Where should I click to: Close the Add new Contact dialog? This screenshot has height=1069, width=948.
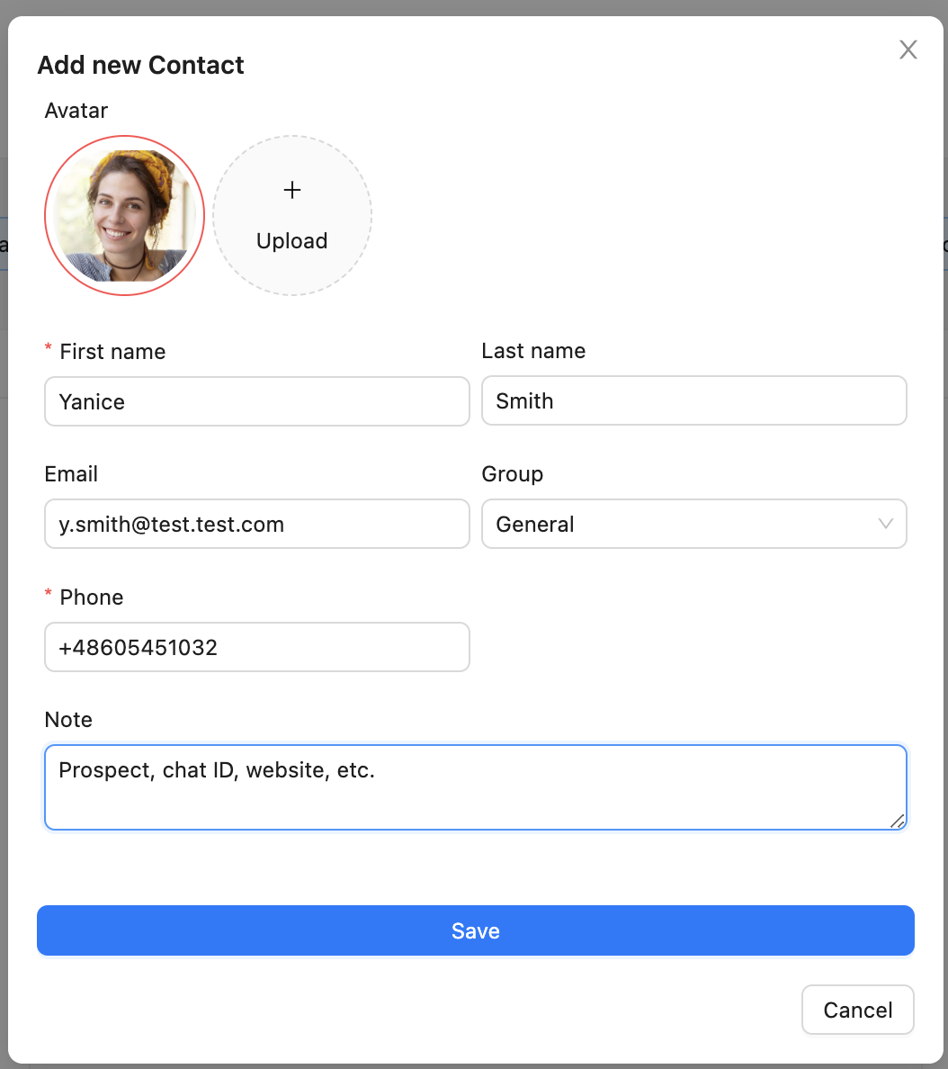[x=908, y=50]
